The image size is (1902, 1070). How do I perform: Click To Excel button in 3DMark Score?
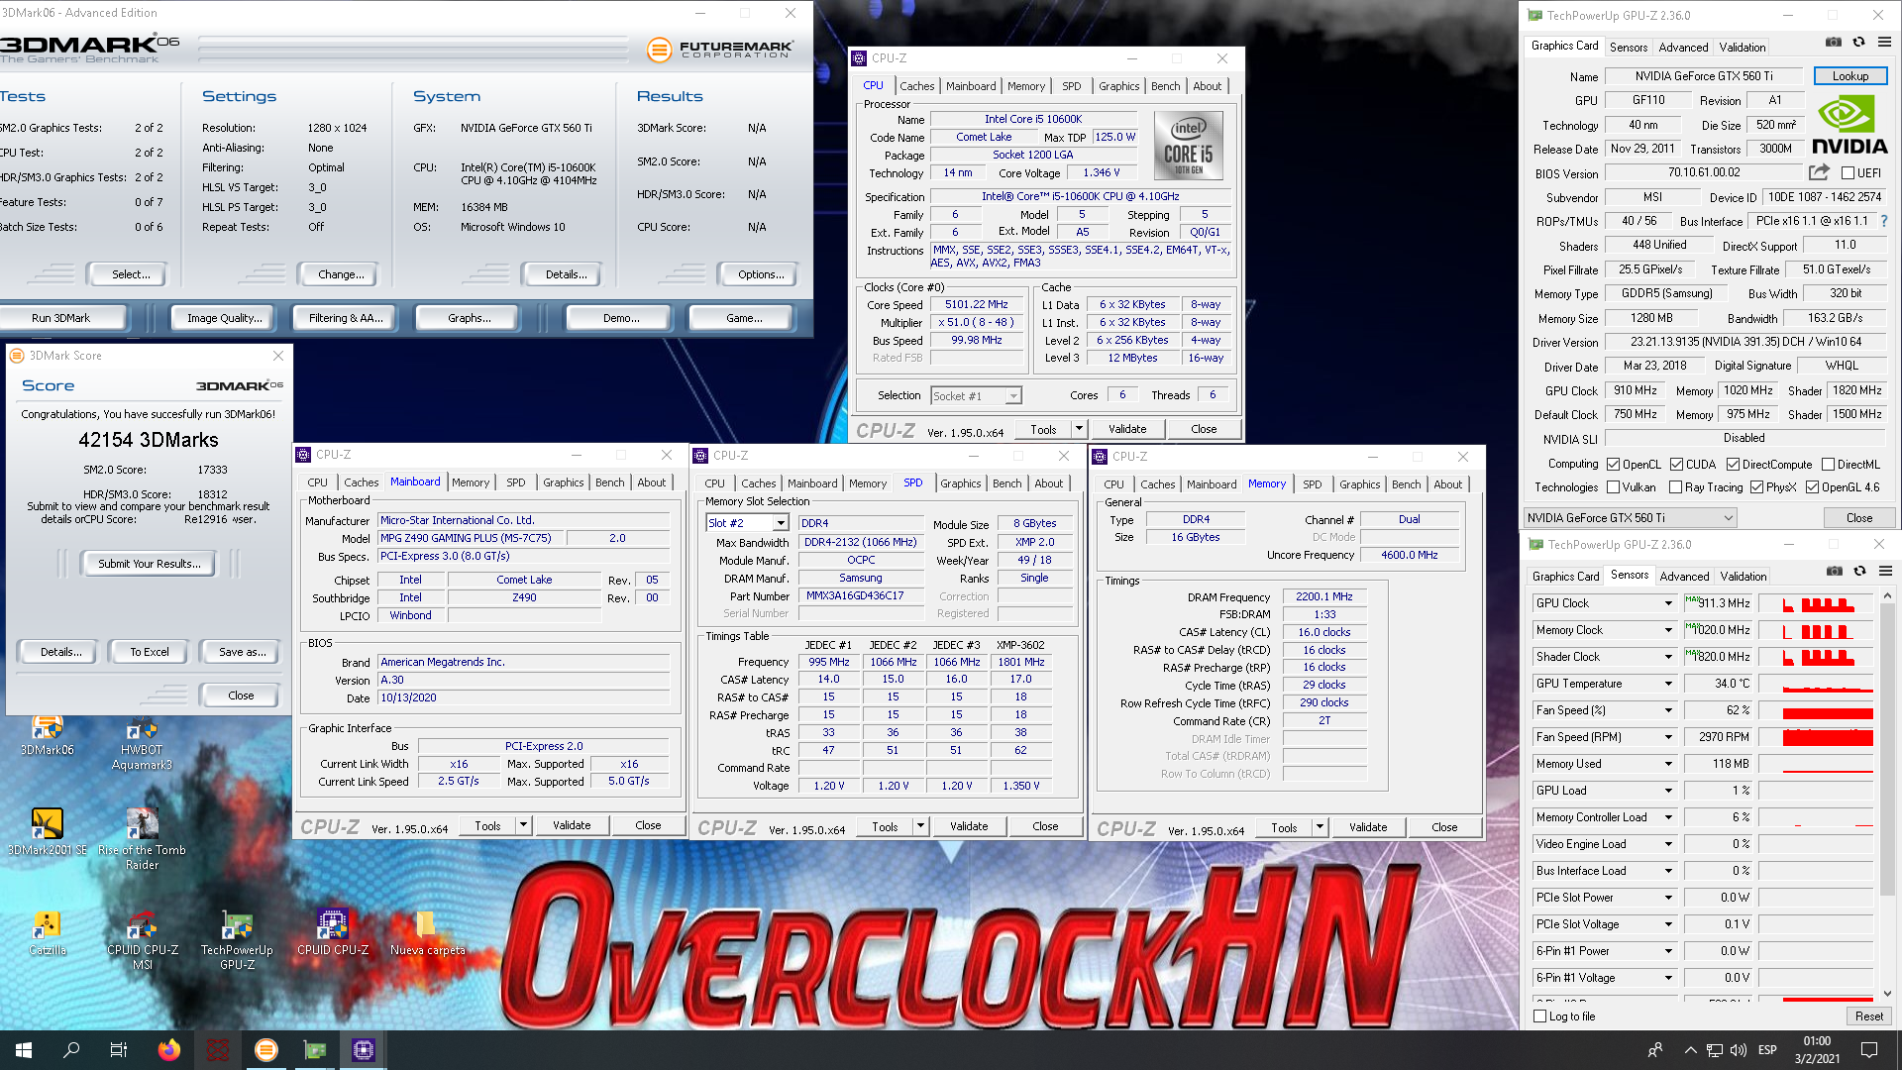(x=150, y=652)
